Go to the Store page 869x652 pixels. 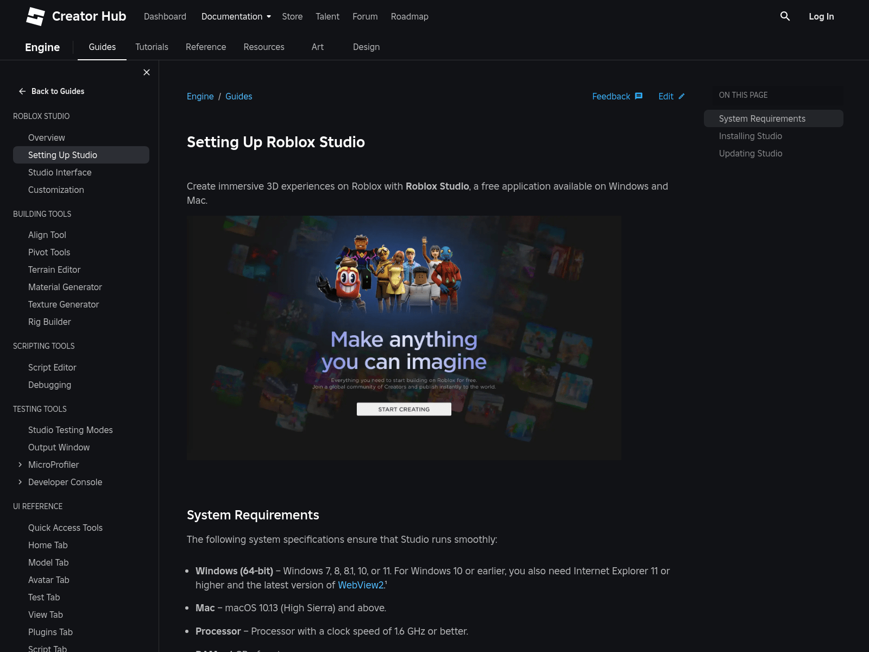pos(292,16)
